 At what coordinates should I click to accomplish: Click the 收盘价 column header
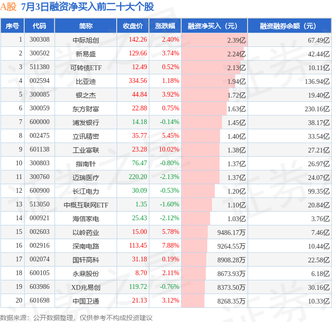click(x=133, y=26)
